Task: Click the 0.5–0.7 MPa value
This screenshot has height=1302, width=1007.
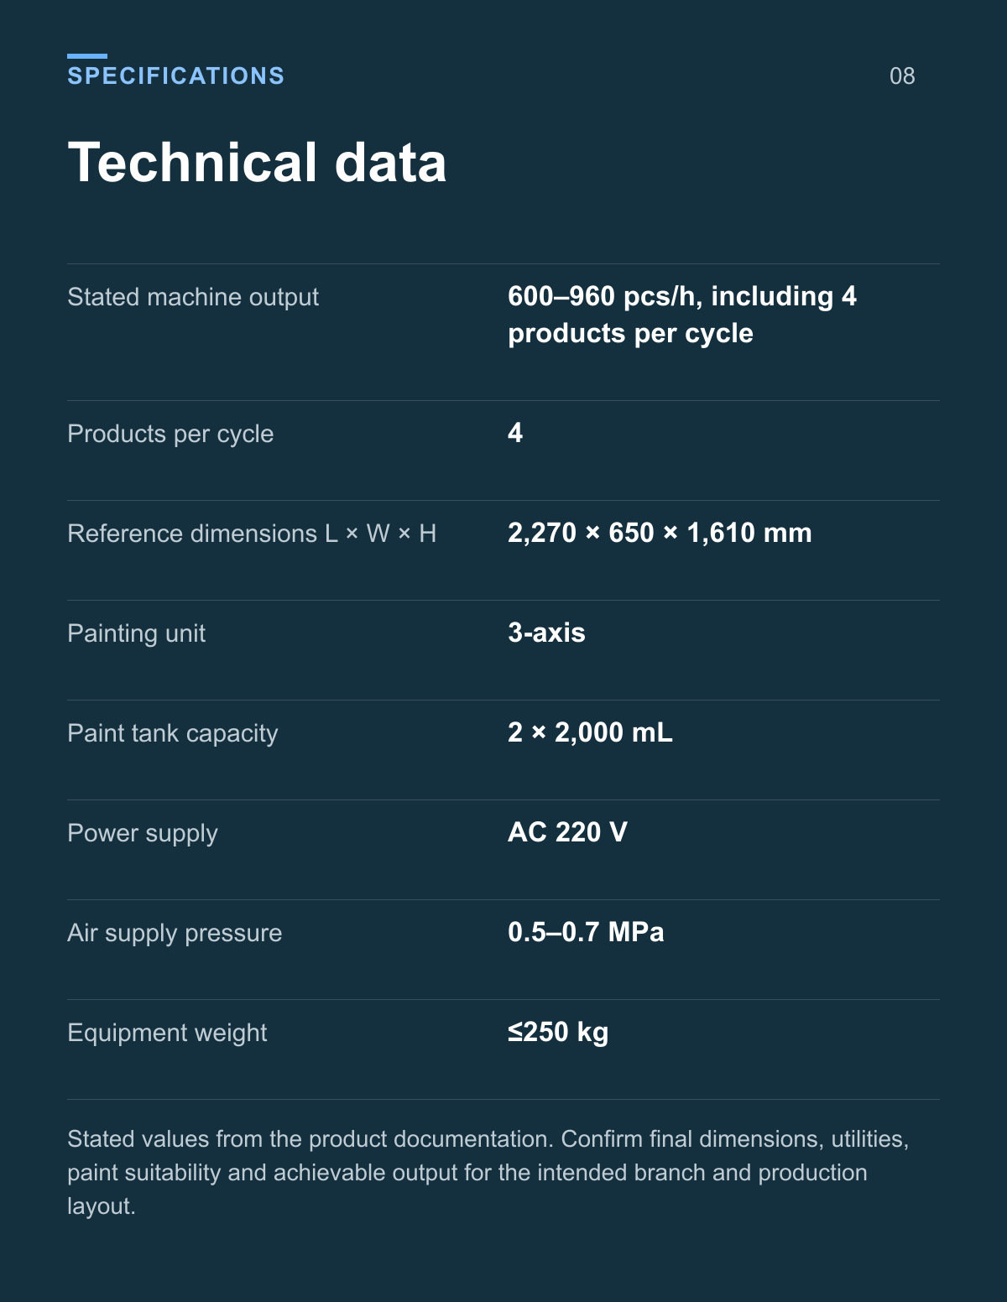Action: pyautogui.click(x=586, y=932)
